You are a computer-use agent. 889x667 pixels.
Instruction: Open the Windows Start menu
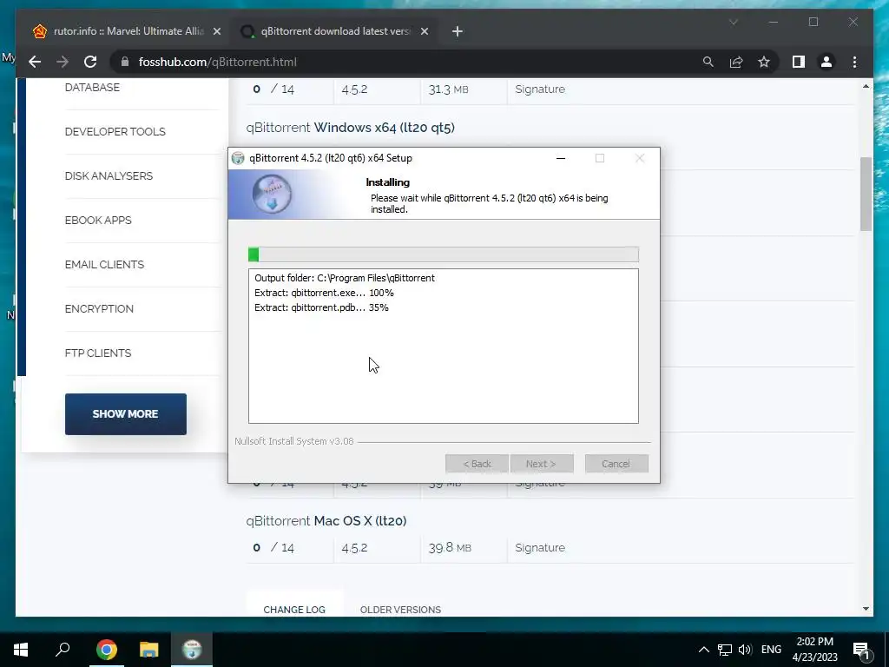pyautogui.click(x=21, y=650)
